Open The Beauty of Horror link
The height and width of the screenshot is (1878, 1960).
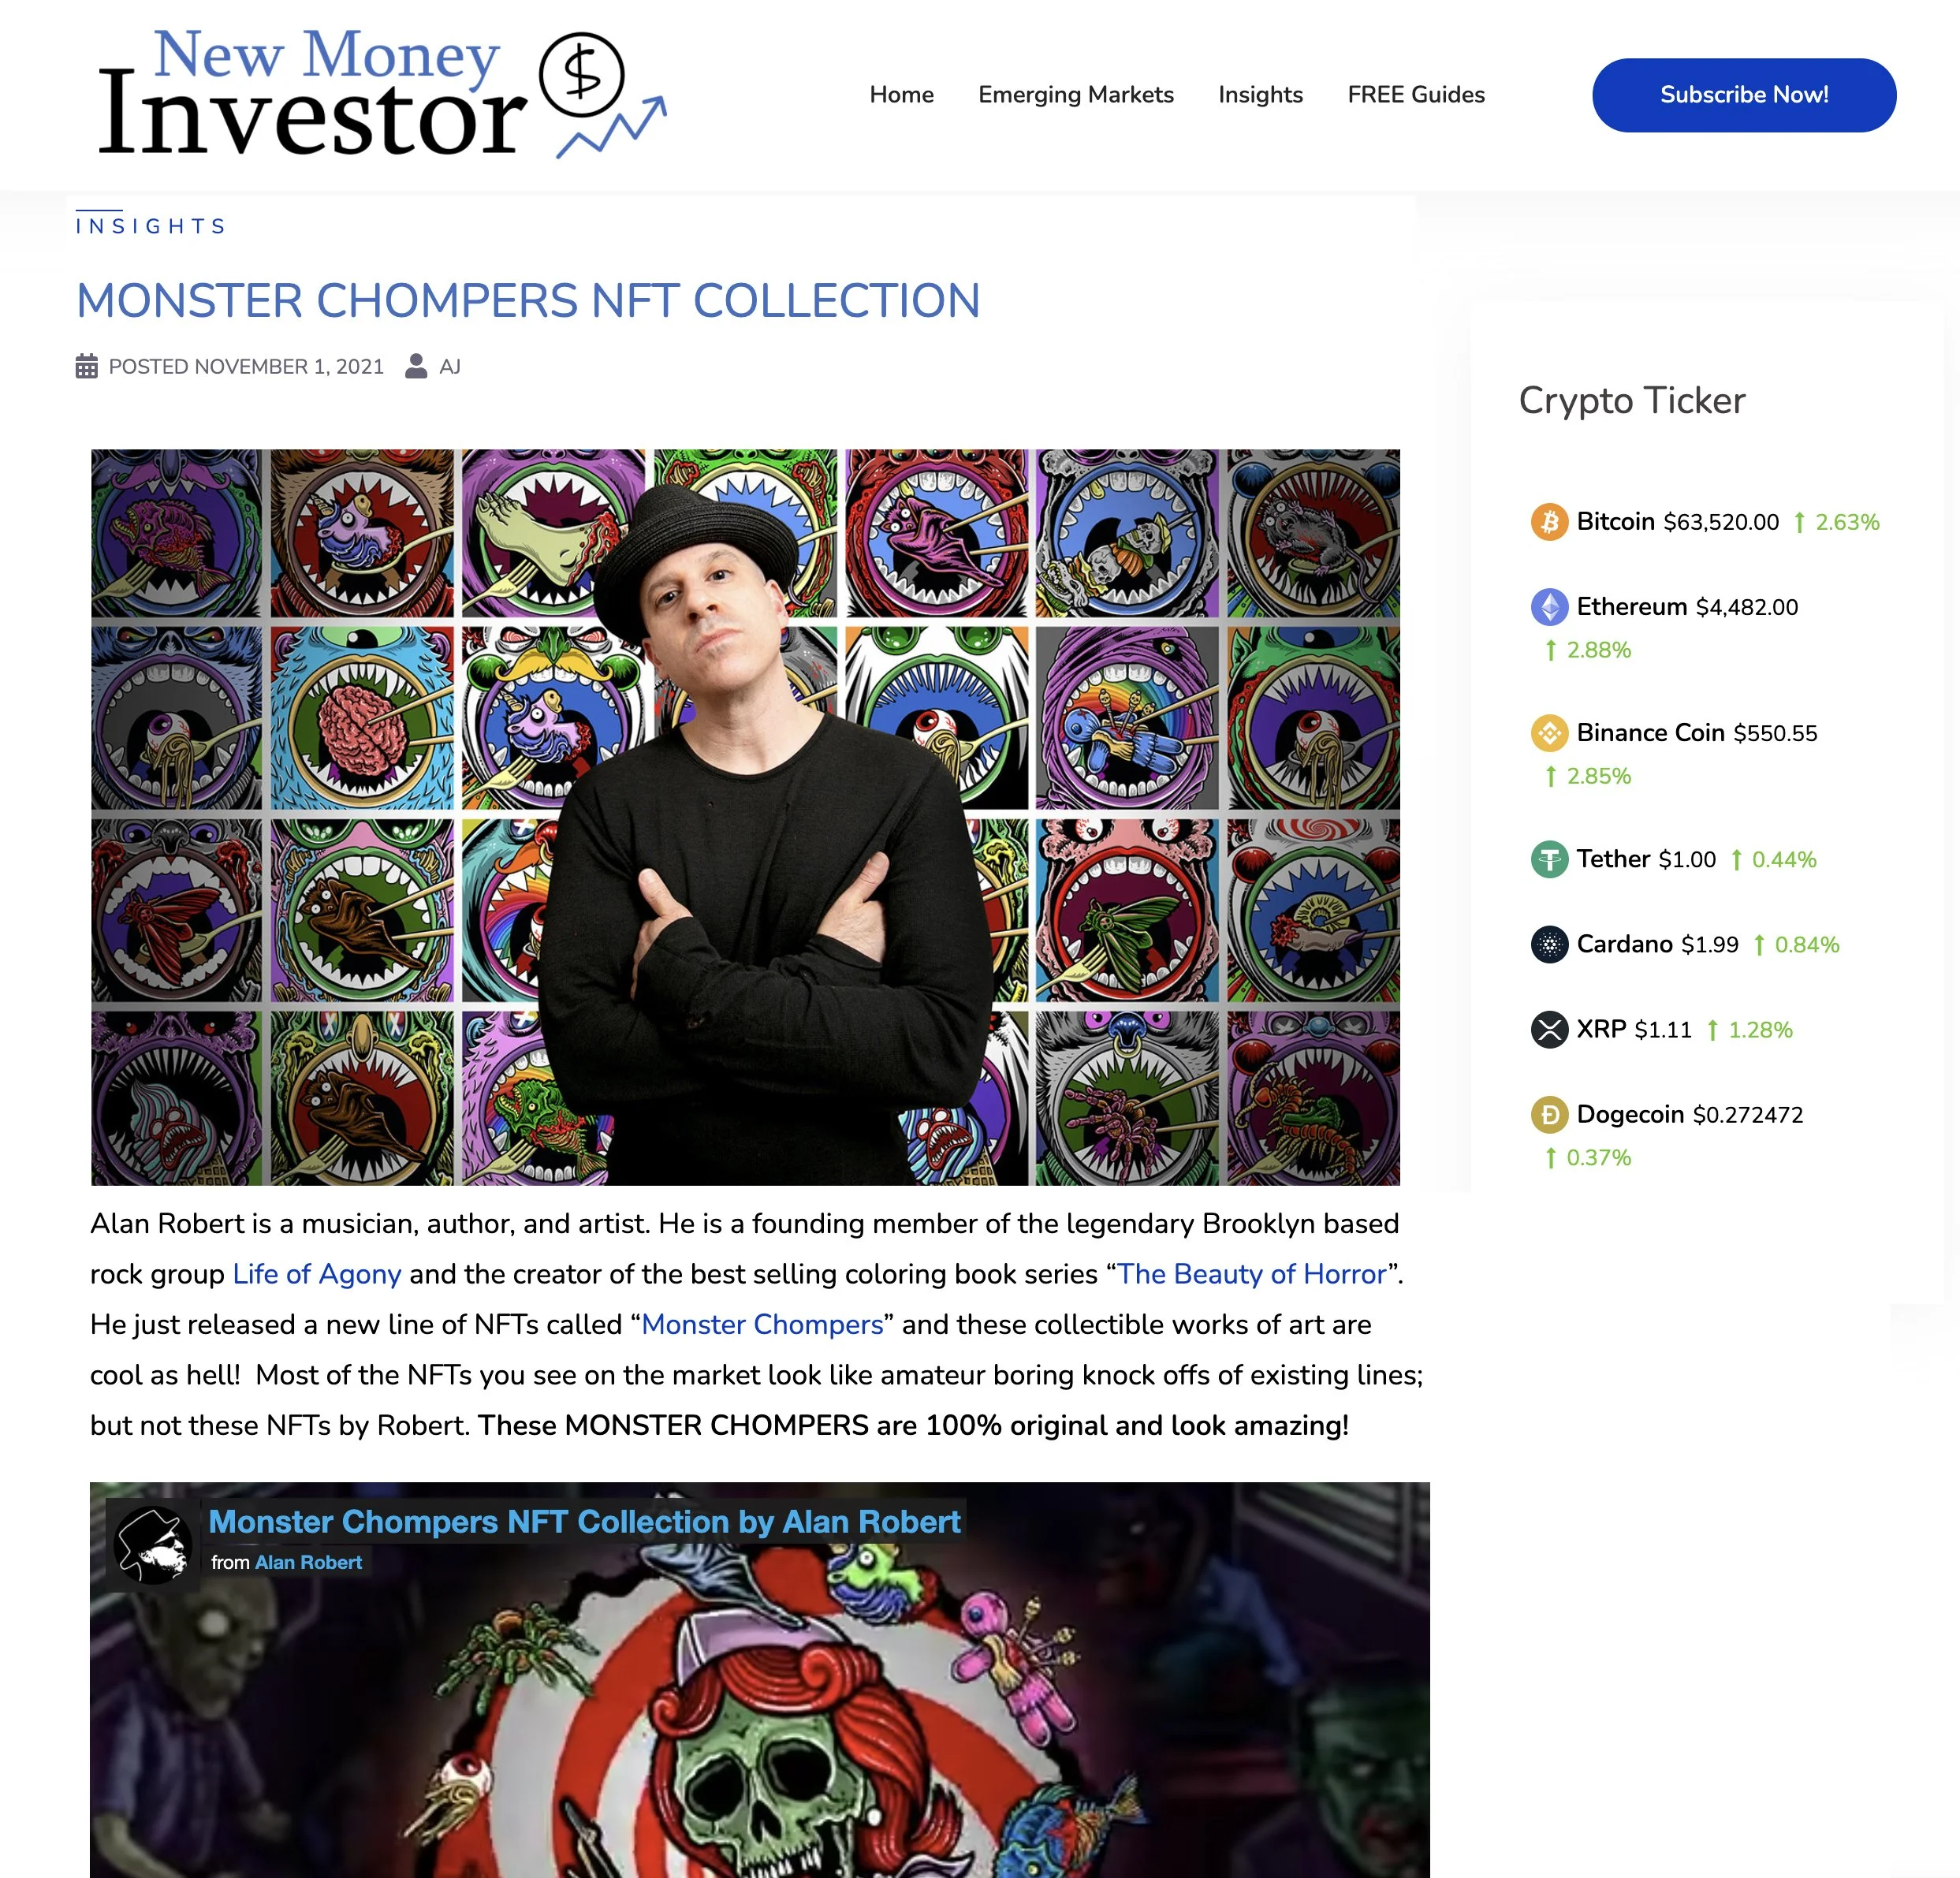click(x=1251, y=1273)
